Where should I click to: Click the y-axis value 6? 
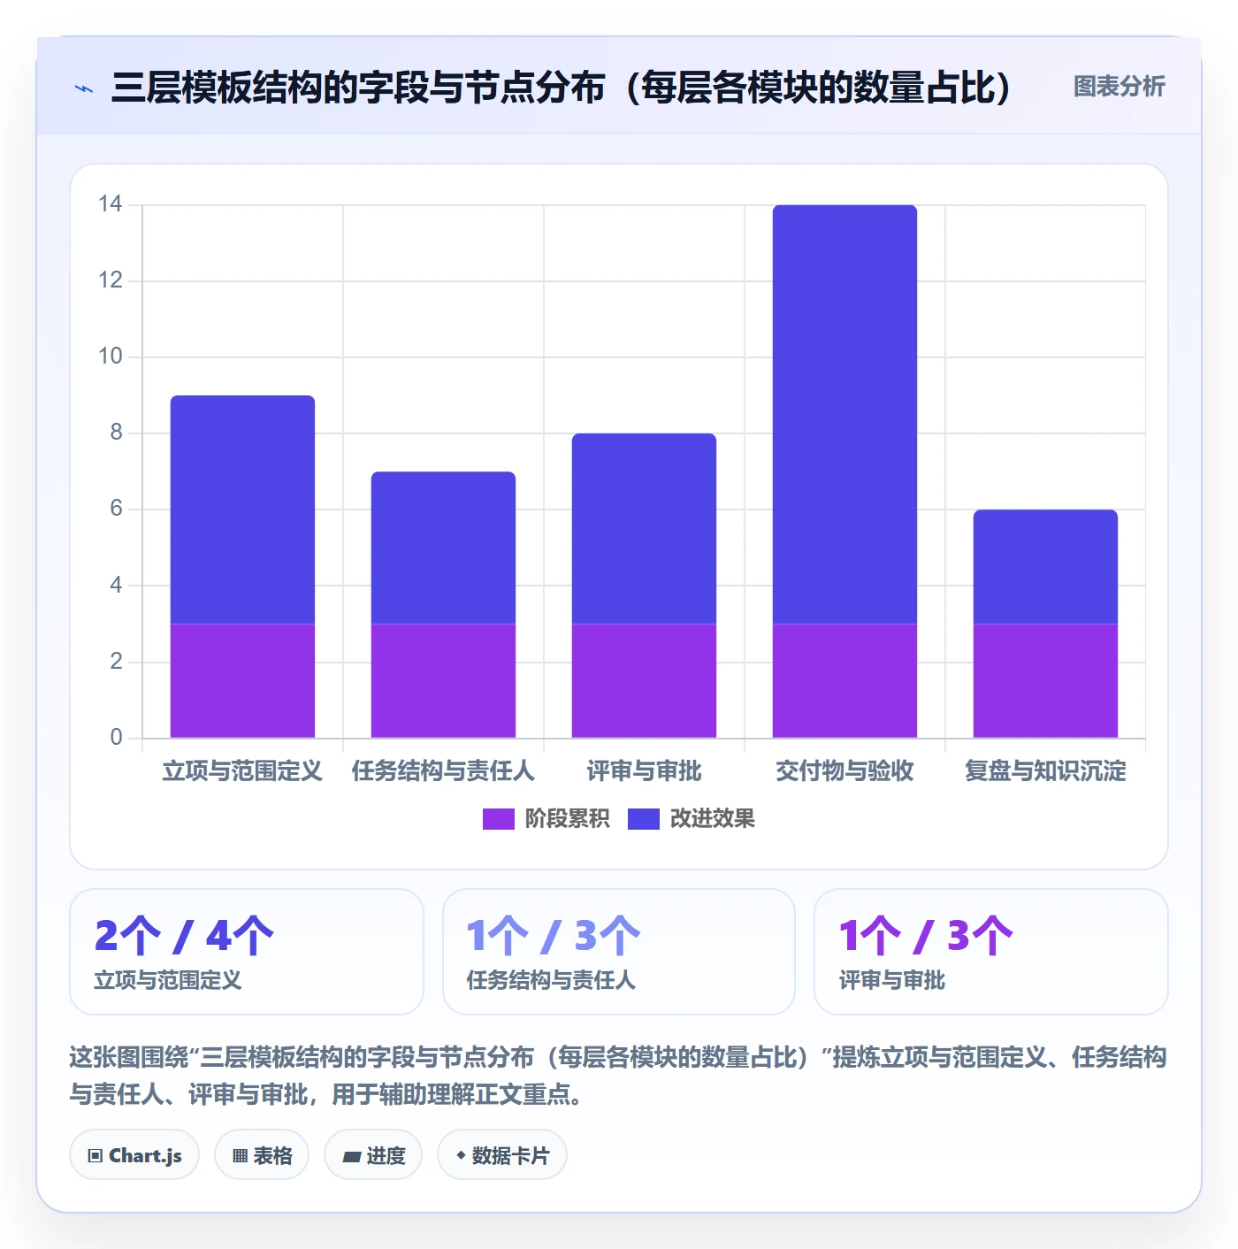pos(116,509)
